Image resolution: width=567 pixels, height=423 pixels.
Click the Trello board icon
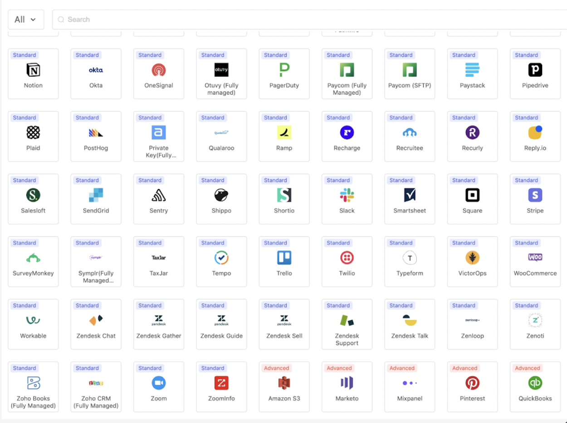284,258
